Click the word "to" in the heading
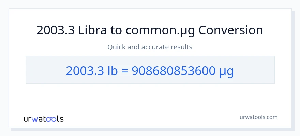The width and height of the screenshot is (300, 136). pos(116,30)
